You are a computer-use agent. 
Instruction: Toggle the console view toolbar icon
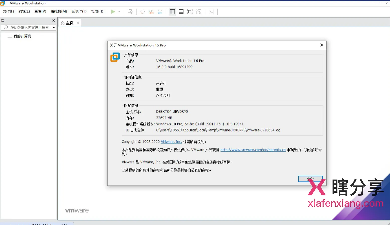coord(211,12)
